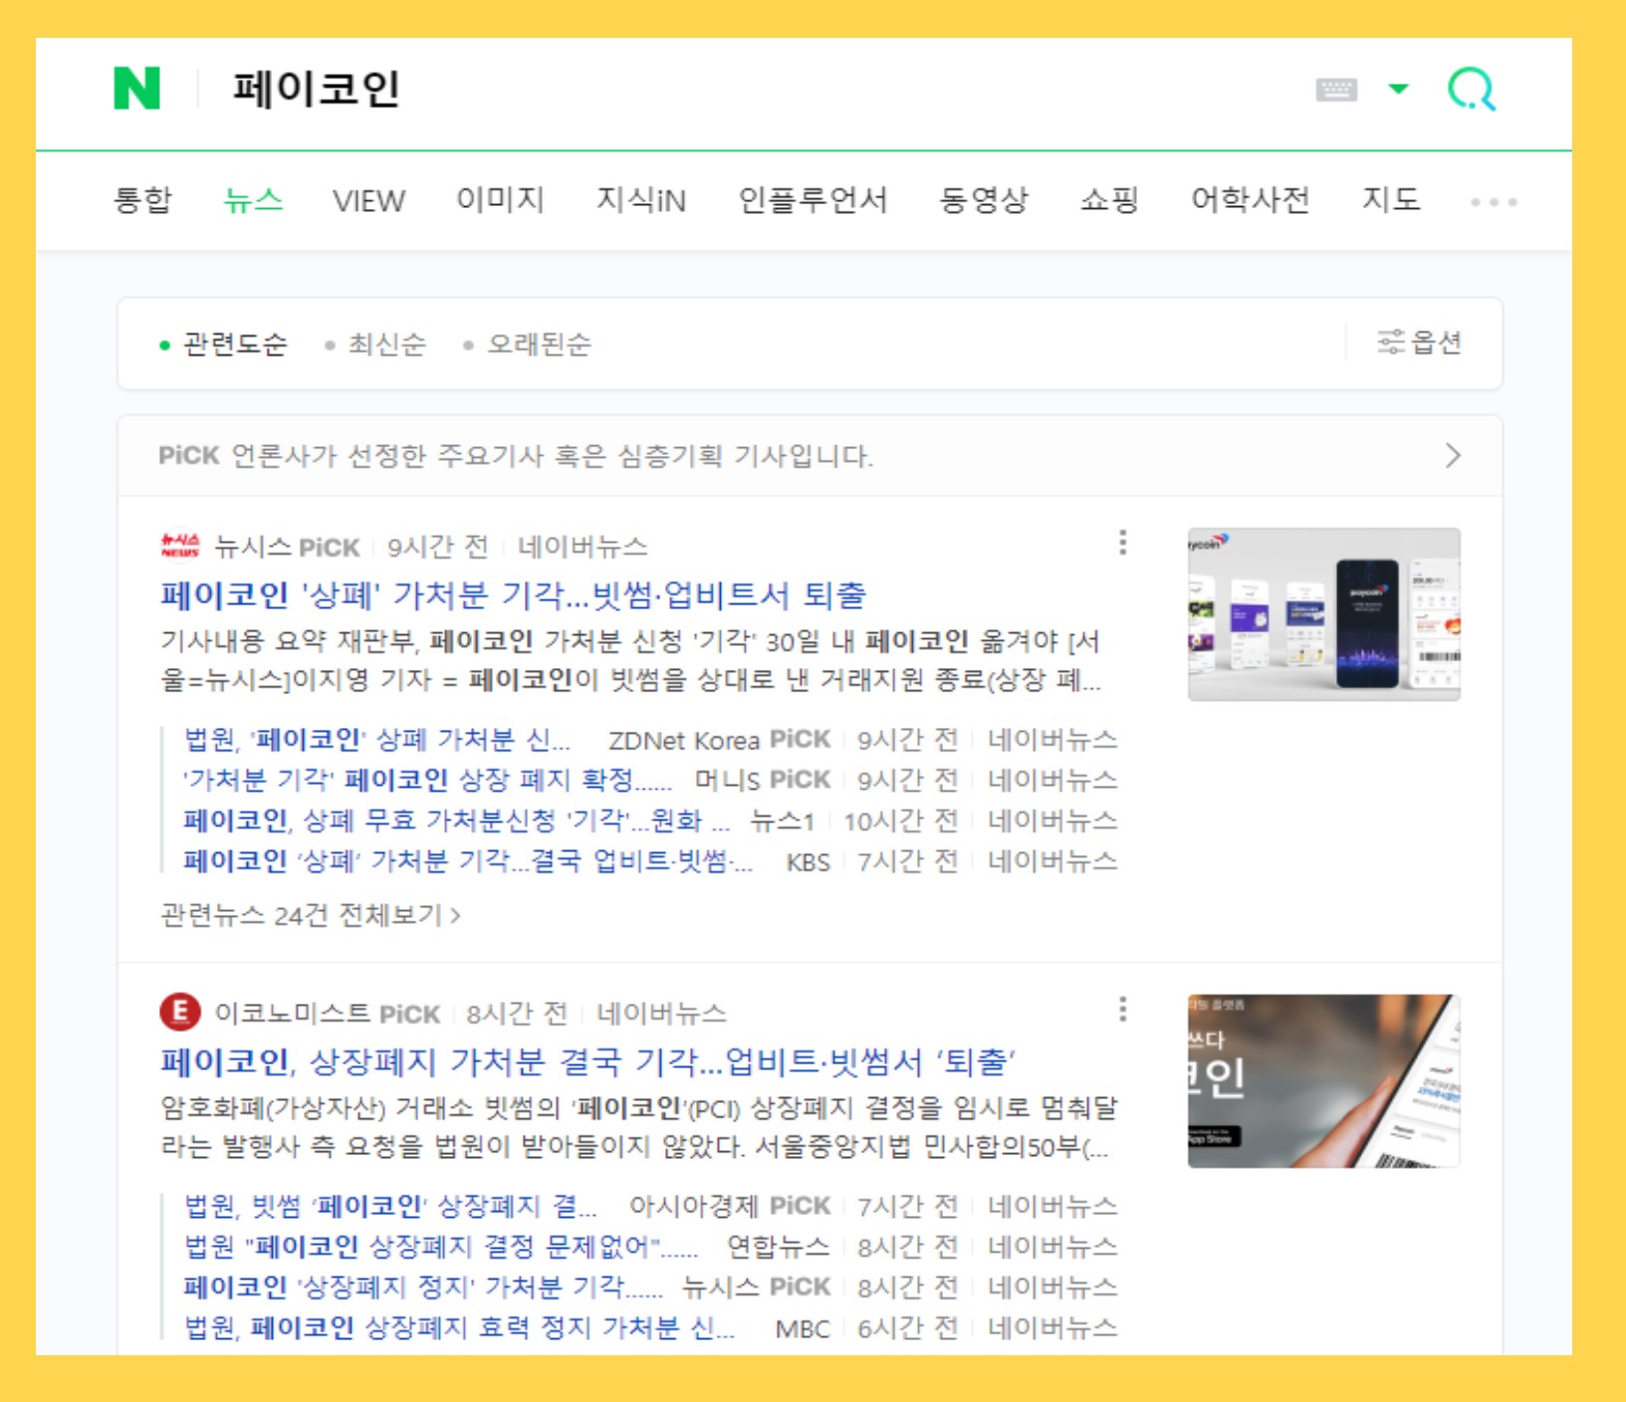Open the paycoin app screens thumbnail

coord(1324,614)
